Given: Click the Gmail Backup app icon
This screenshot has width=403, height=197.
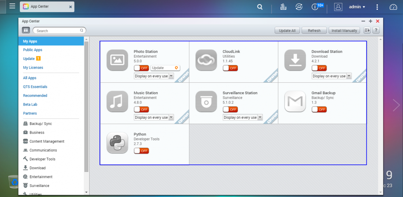Looking at the screenshot, I should tap(295, 102).
